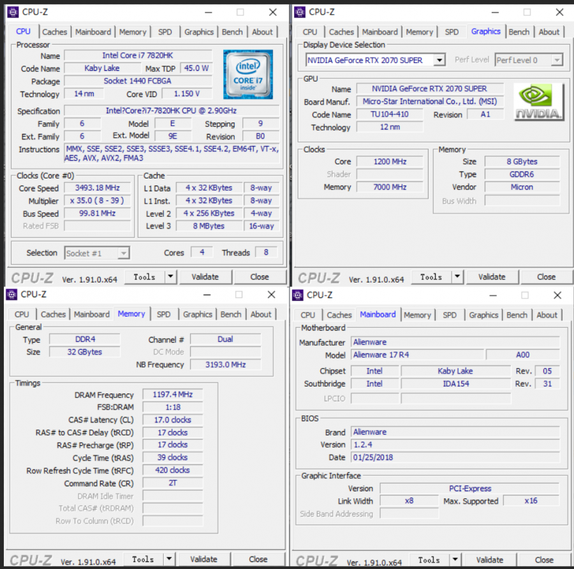Select the CPU tab in Mainboard window
The height and width of the screenshot is (569, 574).
pyautogui.click(x=307, y=315)
